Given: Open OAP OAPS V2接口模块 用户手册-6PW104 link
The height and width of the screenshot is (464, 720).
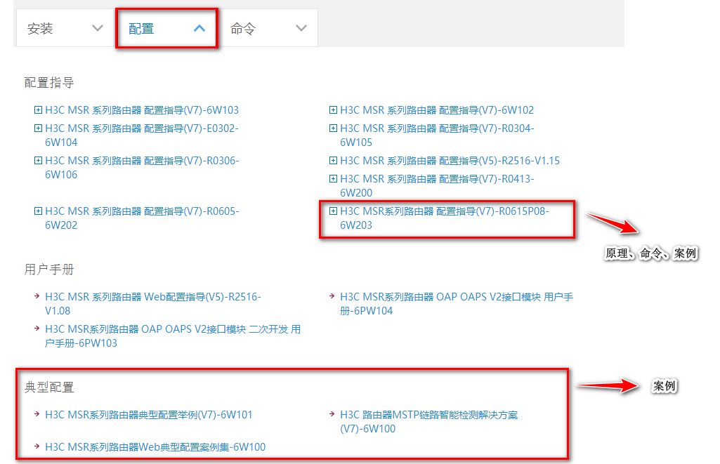Looking at the screenshot, I should [457, 304].
